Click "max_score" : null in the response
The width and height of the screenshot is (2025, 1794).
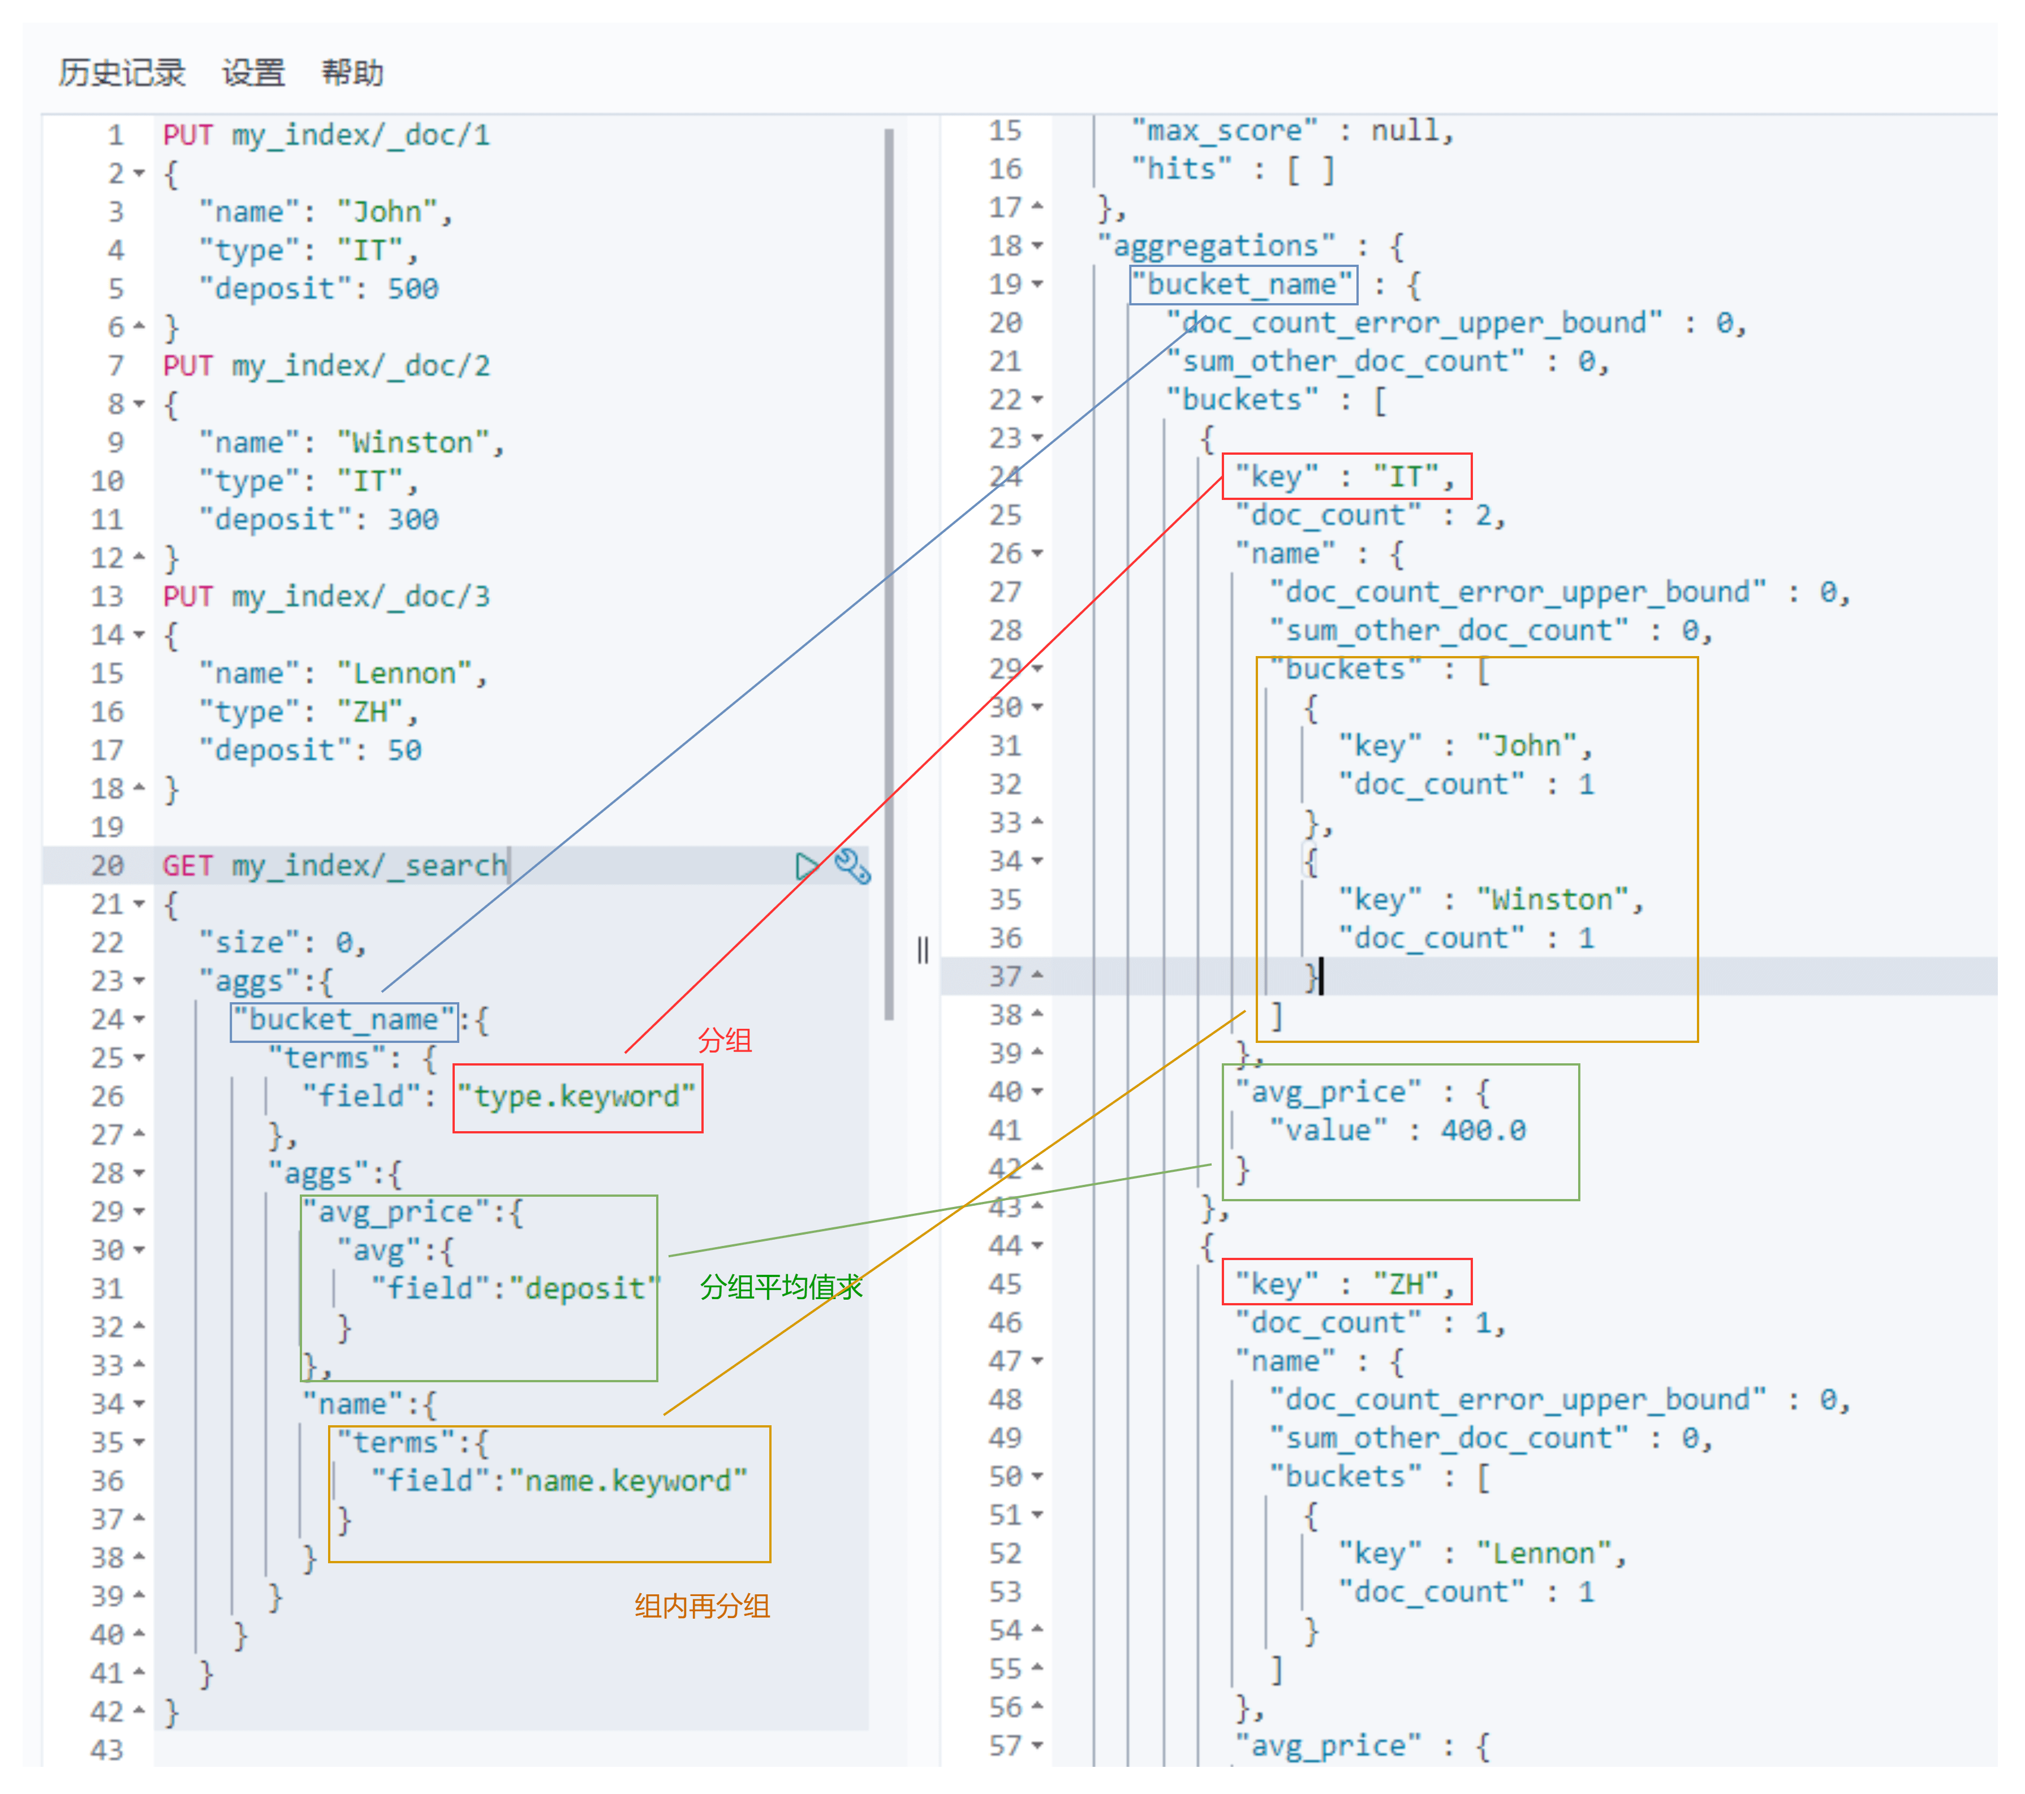coord(1293,131)
